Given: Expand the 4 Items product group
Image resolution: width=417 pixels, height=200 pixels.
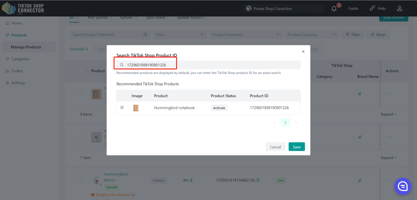Looking at the screenshot, I should [389, 114].
